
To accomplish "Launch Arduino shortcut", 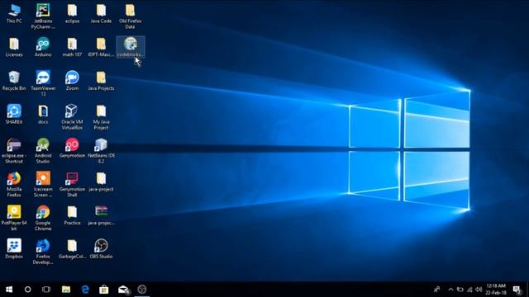I will [x=43, y=48].
